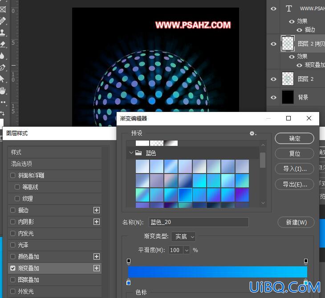Image resolution: width=325 pixels, height=298 pixels.
Task: Select the 图层 2 拷贝 layer thumbnail
Action: click(288, 43)
